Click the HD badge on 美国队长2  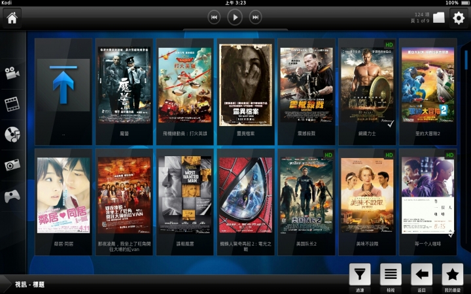pos(328,155)
